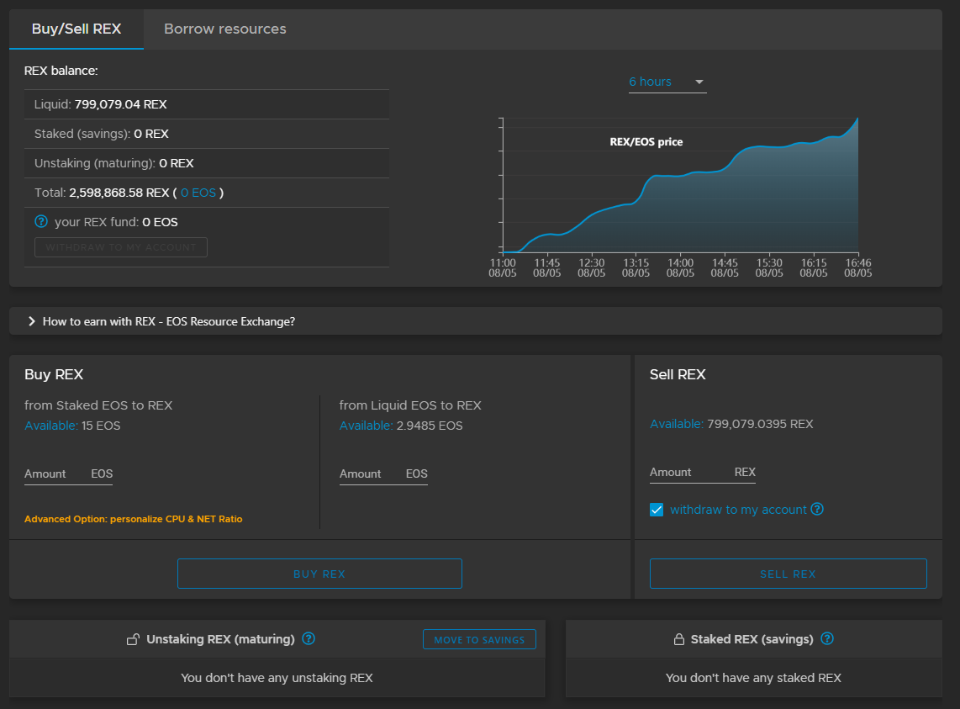
Task: Expand How to earn with REX section
Action: [476, 321]
